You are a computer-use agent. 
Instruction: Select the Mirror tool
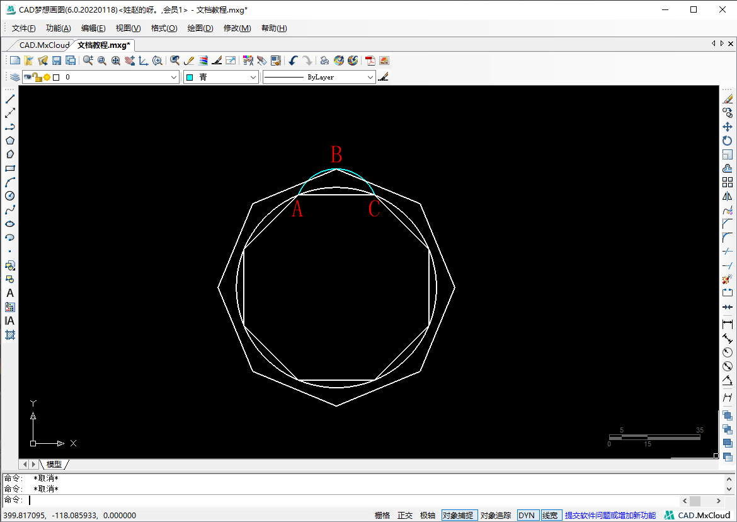(728, 196)
